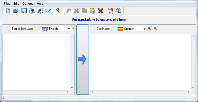Click destination pane scroll right arrow
This screenshot has width=198, height=102.
189,92
